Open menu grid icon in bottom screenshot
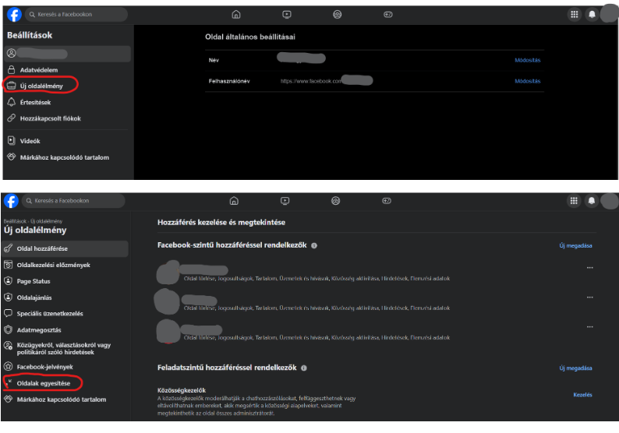 click(574, 201)
